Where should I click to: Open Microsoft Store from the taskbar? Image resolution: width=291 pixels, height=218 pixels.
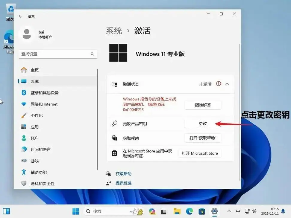[x=202, y=211]
